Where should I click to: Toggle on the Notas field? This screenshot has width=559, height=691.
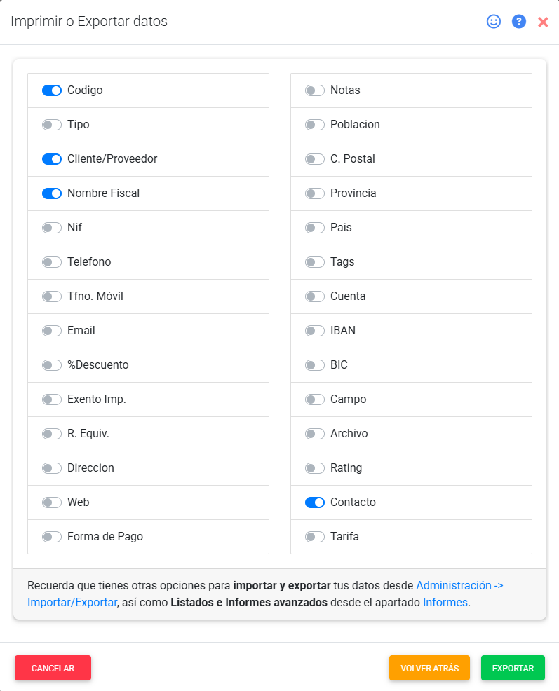tap(315, 90)
